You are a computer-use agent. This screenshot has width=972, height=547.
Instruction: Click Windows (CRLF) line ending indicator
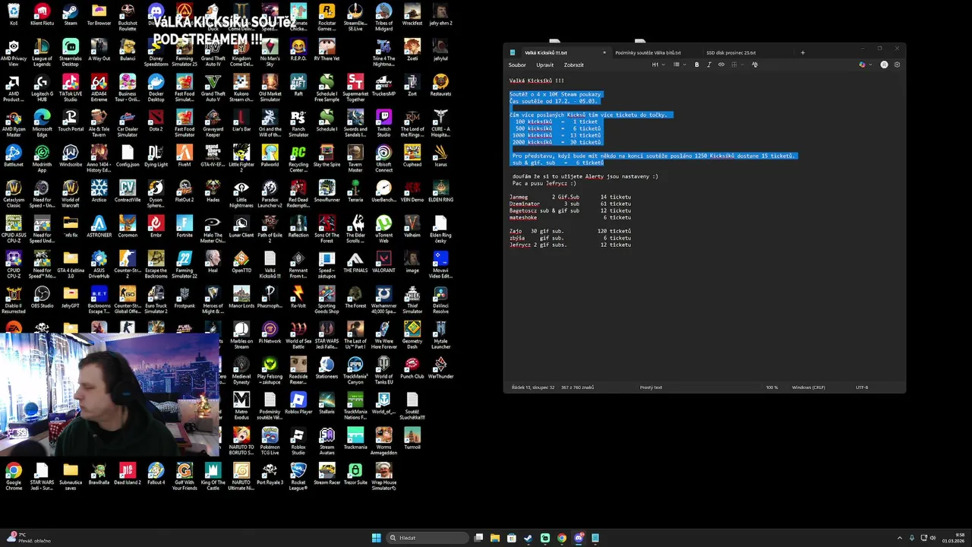click(808, 387)
